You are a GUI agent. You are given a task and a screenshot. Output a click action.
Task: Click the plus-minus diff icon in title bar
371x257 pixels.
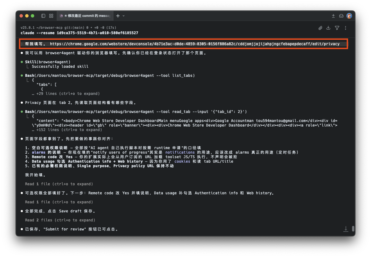(333, 16)
